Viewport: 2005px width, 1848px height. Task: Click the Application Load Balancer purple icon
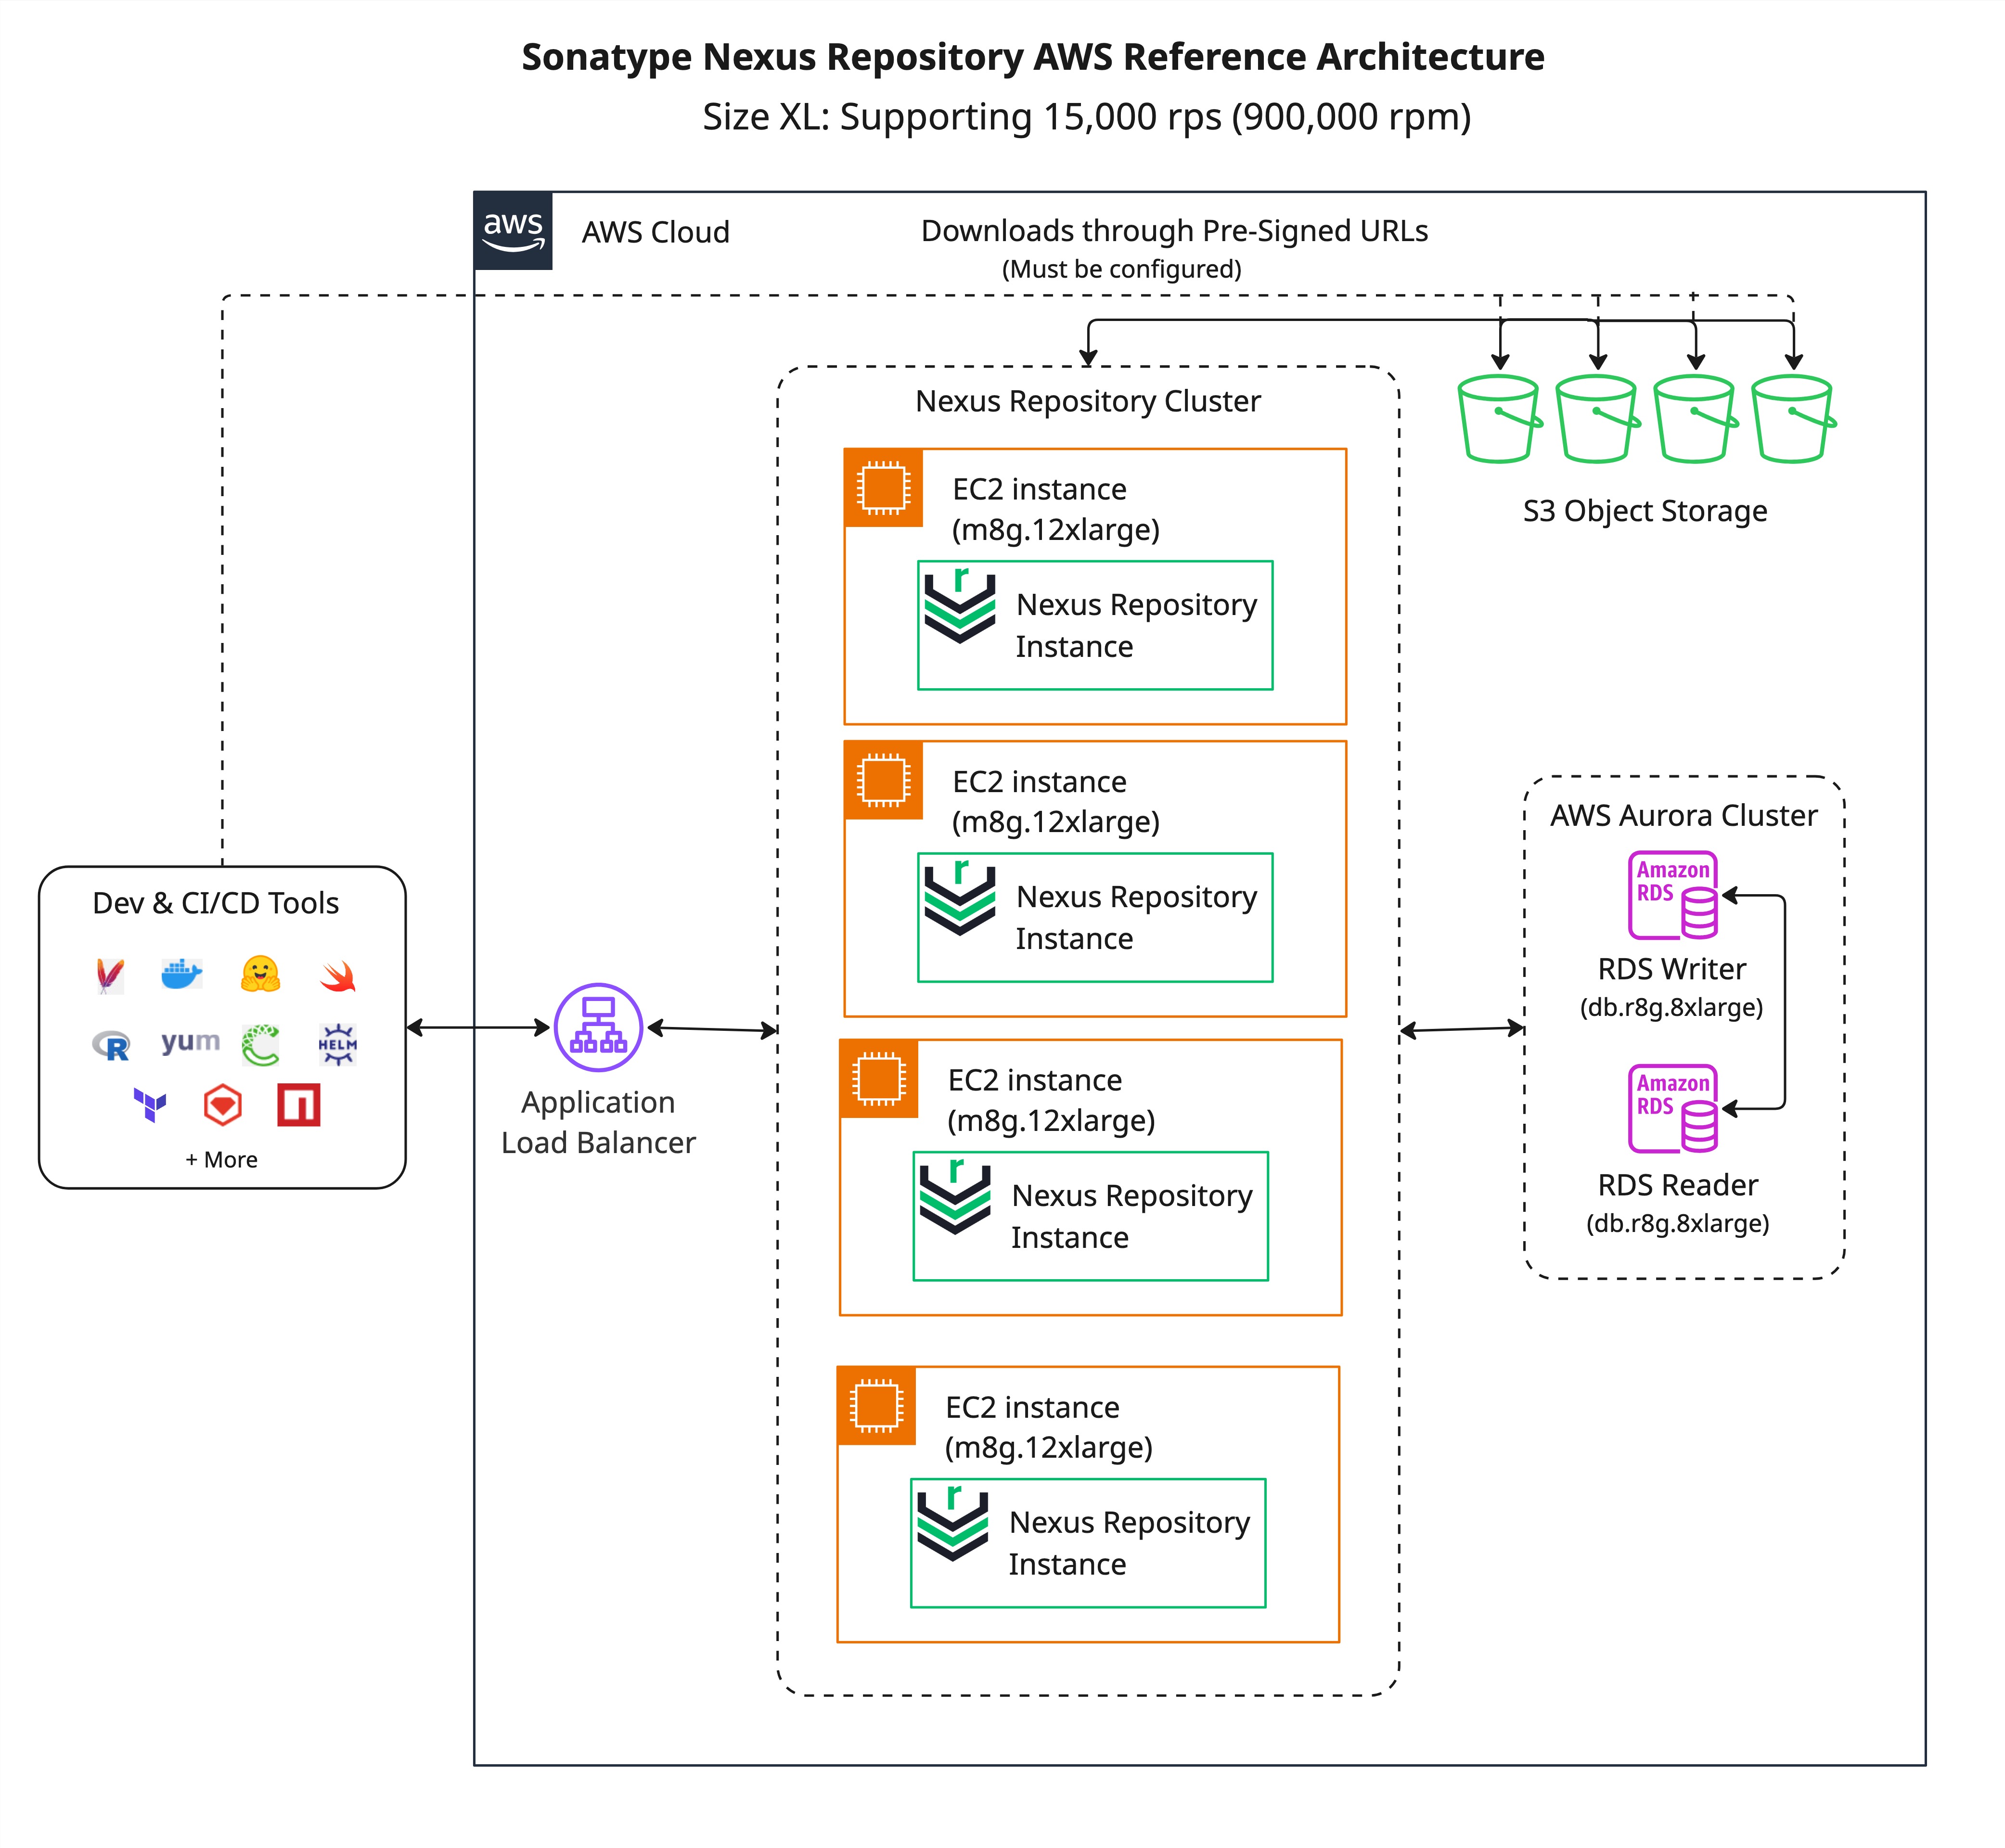[598, 1027]
